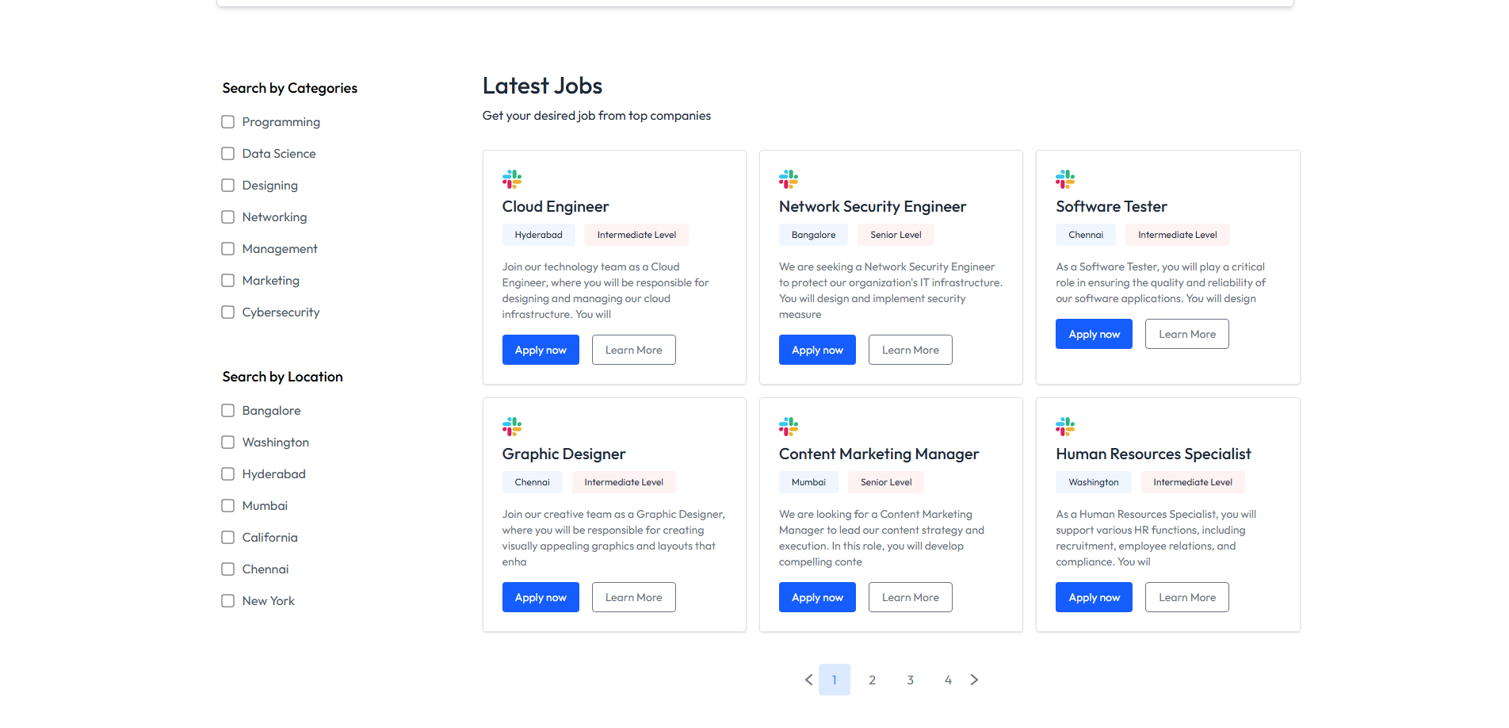Click the Network Security Engineer company logo
Viewport: 1509px width, 728px height.
(x=789, y=179)
